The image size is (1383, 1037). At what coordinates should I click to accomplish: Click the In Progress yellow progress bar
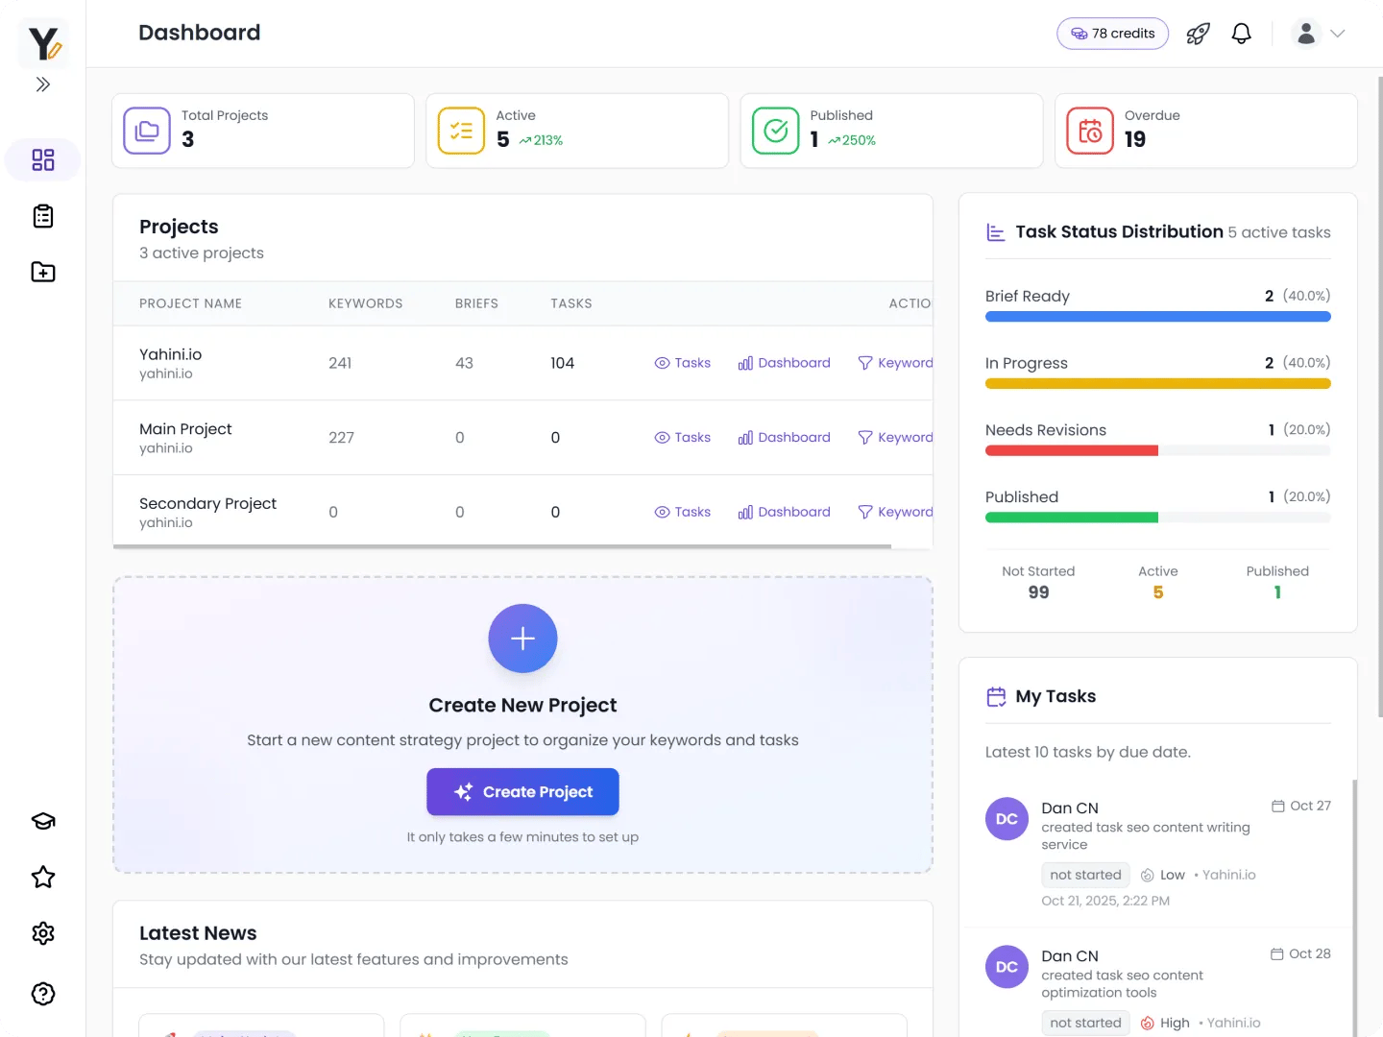pos(1157,383)
